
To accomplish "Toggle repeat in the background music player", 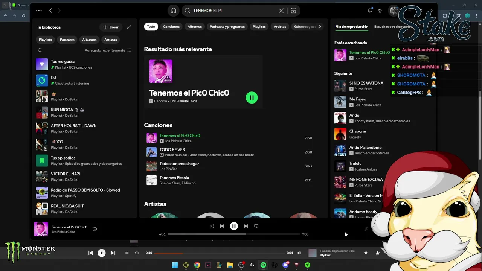I will (137, 253).
